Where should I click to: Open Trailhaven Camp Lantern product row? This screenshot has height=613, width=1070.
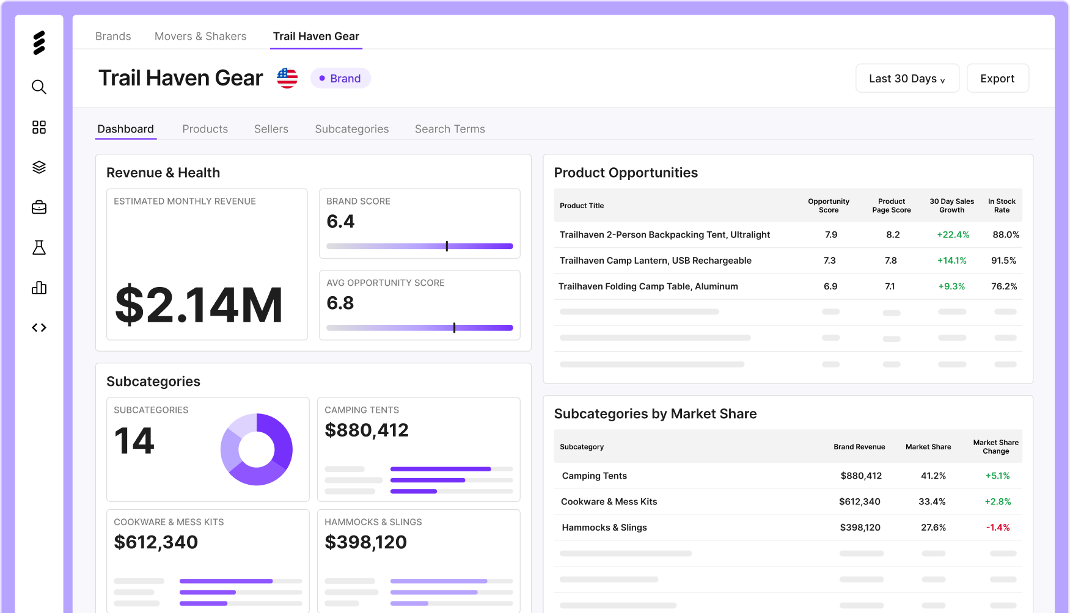click(788, 261)
